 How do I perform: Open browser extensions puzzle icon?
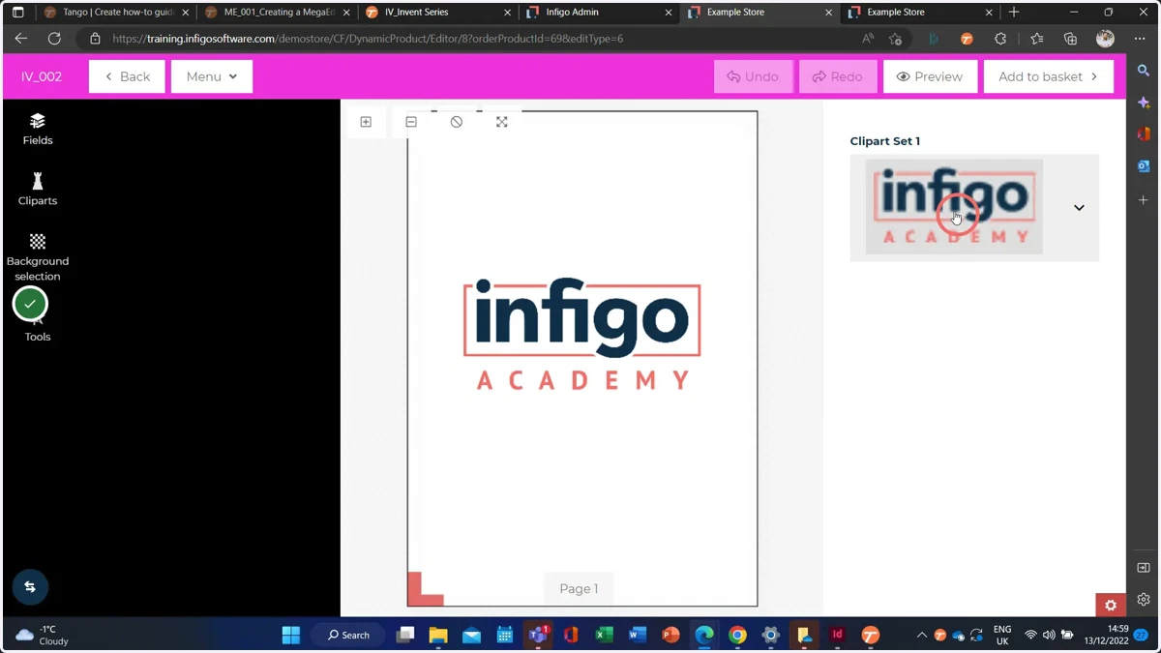1000,39
